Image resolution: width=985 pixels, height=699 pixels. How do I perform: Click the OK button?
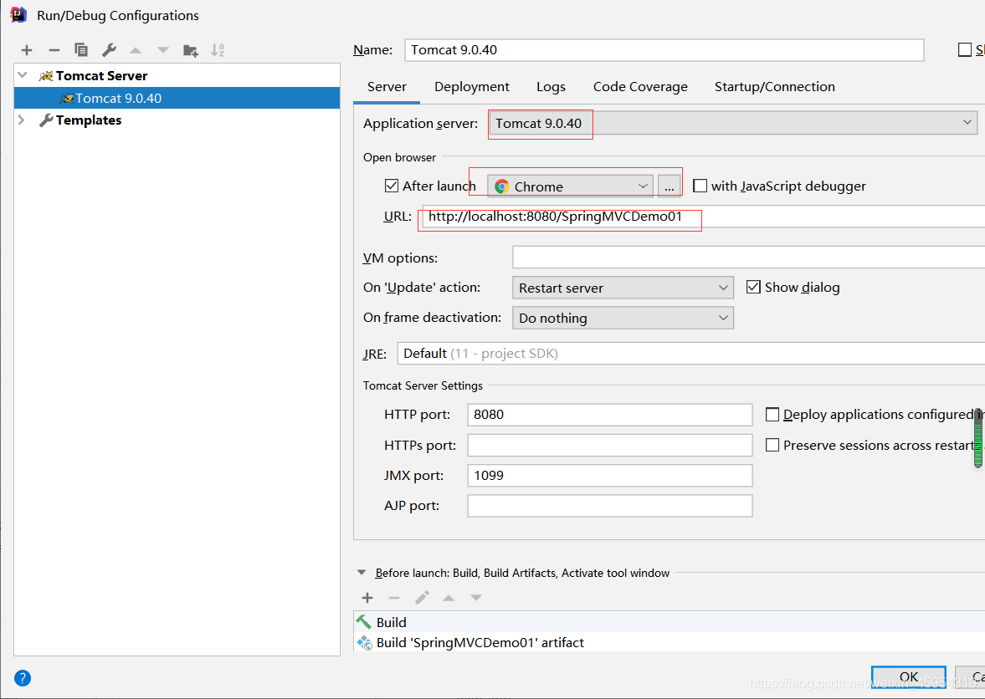tap(908, 677)
